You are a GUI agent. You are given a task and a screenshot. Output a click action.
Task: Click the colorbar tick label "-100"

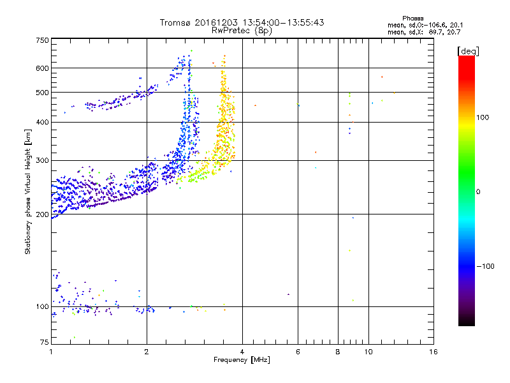[485, 266]
